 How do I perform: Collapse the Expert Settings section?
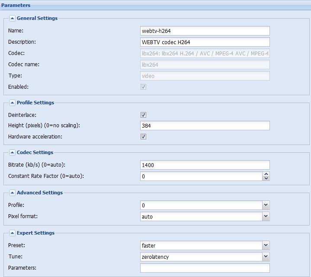point(12,233)
